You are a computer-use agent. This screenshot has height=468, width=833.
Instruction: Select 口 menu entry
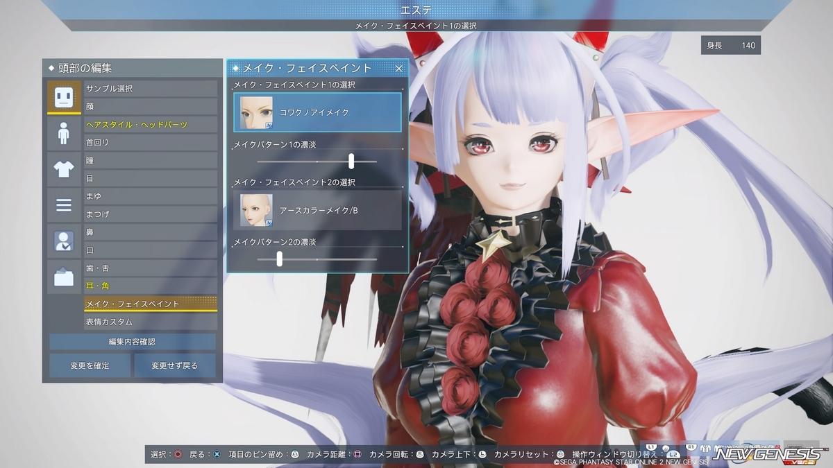click(151, 250)
